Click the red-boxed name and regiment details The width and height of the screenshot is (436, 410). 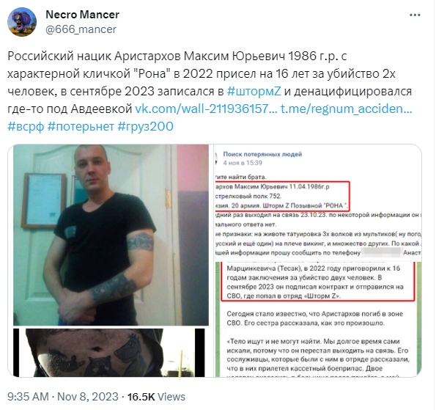[x=282, y=197]
